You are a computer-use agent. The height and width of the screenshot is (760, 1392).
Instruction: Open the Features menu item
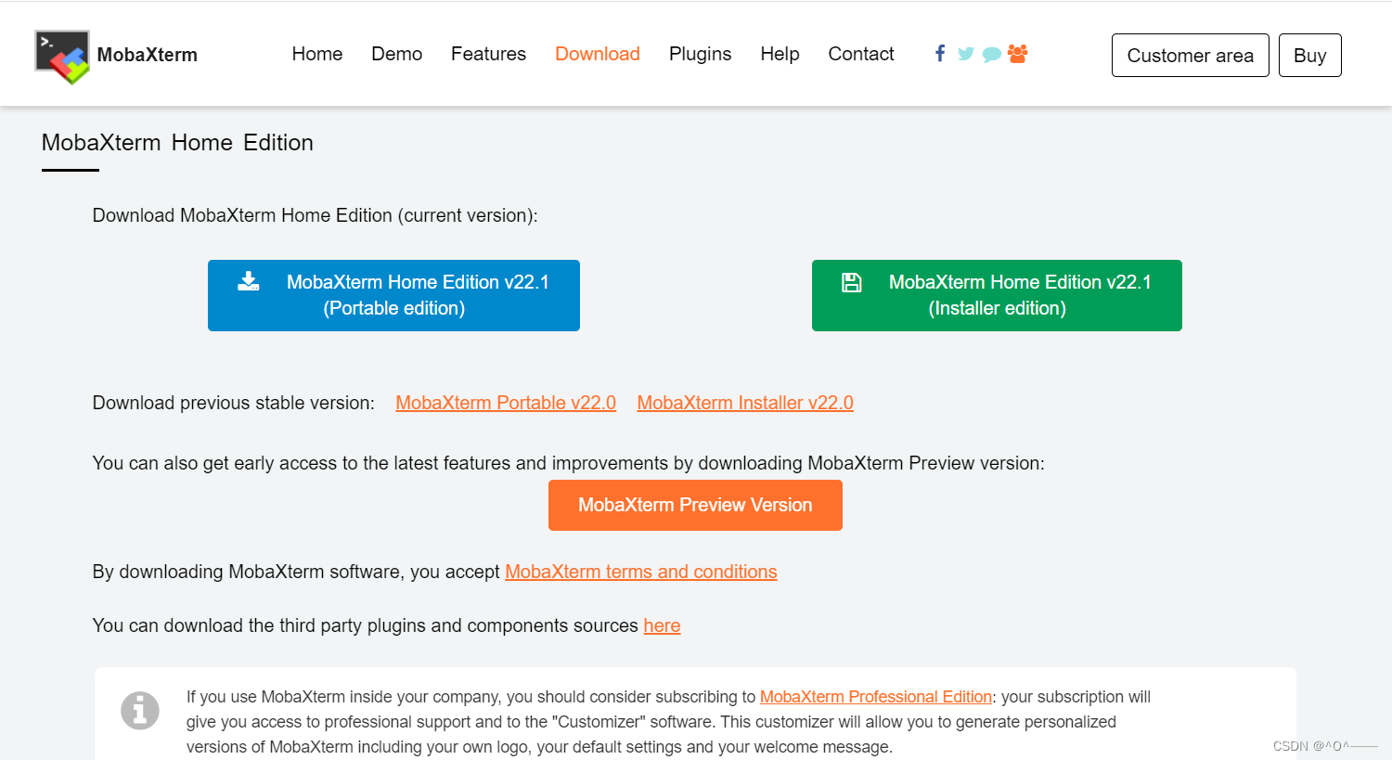pyautogui.click(x=488, y=54)
